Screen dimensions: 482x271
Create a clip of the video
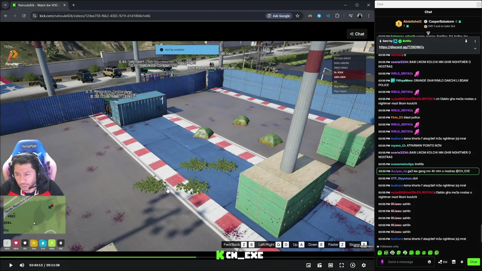click(319, 265)
